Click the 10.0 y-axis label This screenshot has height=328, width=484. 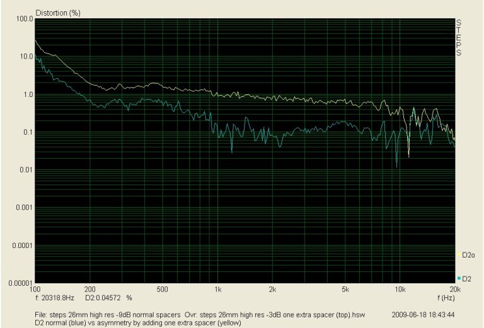coord(26,57)
